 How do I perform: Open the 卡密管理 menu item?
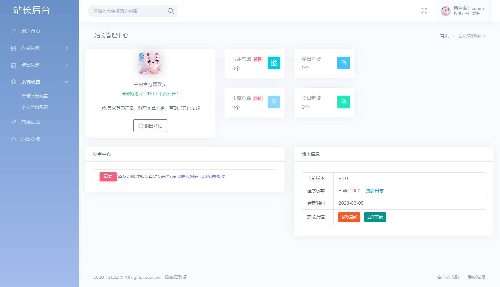[x=40, y=65]
